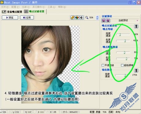Reset noise filter settings with trash icon
The image size is (141, 114).
click(x=136, y=26)
